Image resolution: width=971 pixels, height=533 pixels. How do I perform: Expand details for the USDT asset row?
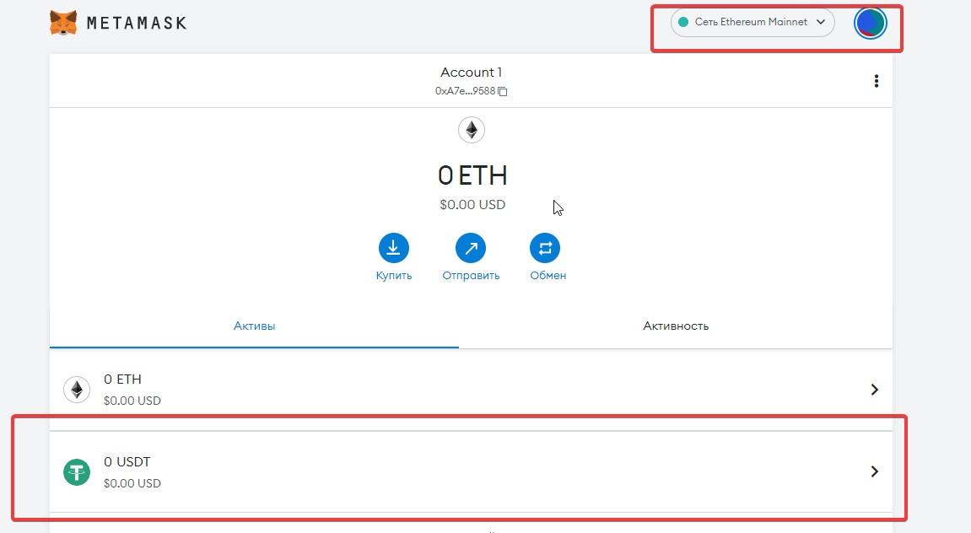875,471
